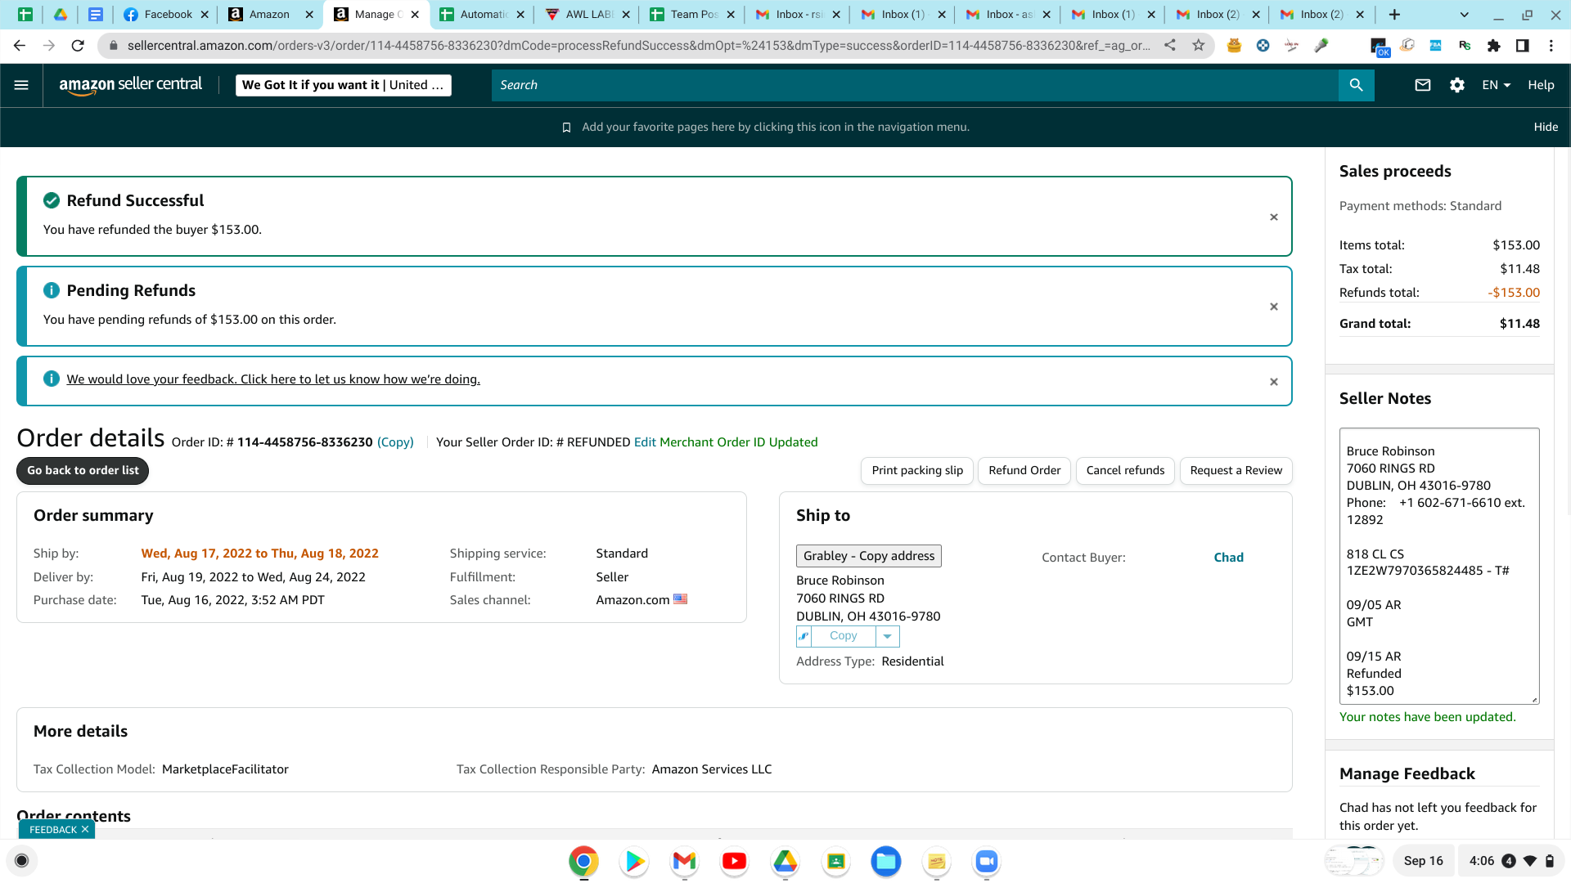This screenshot has height=883, width=1571.
Task: Open the Chrome three-dot menu
Action: [x=1551, y=46]
